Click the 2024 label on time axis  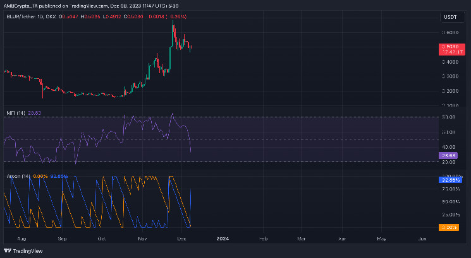pos(223,238)
